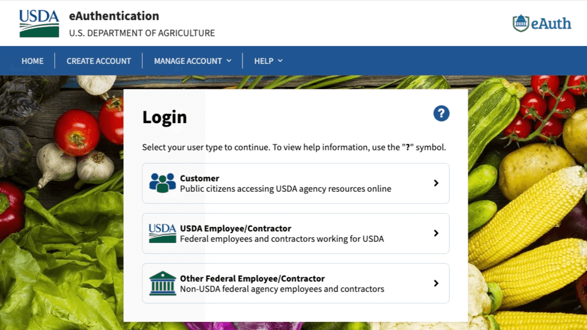Go to the Home menu item
587x330 pixels.
[33, 61]
